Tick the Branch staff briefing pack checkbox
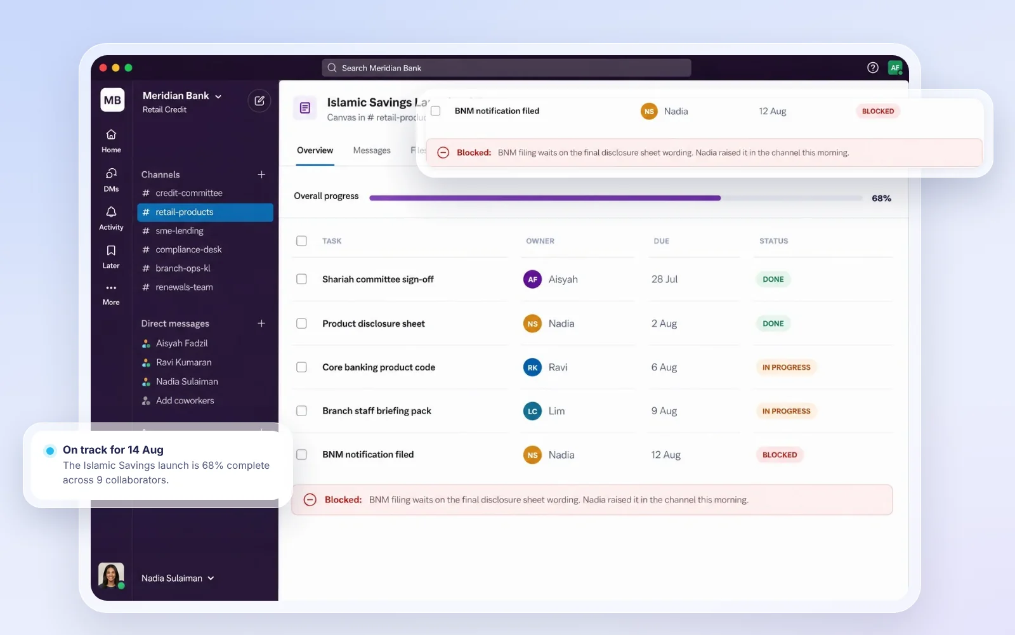The width and height of the screenshot is (1015, 635). 301,411
